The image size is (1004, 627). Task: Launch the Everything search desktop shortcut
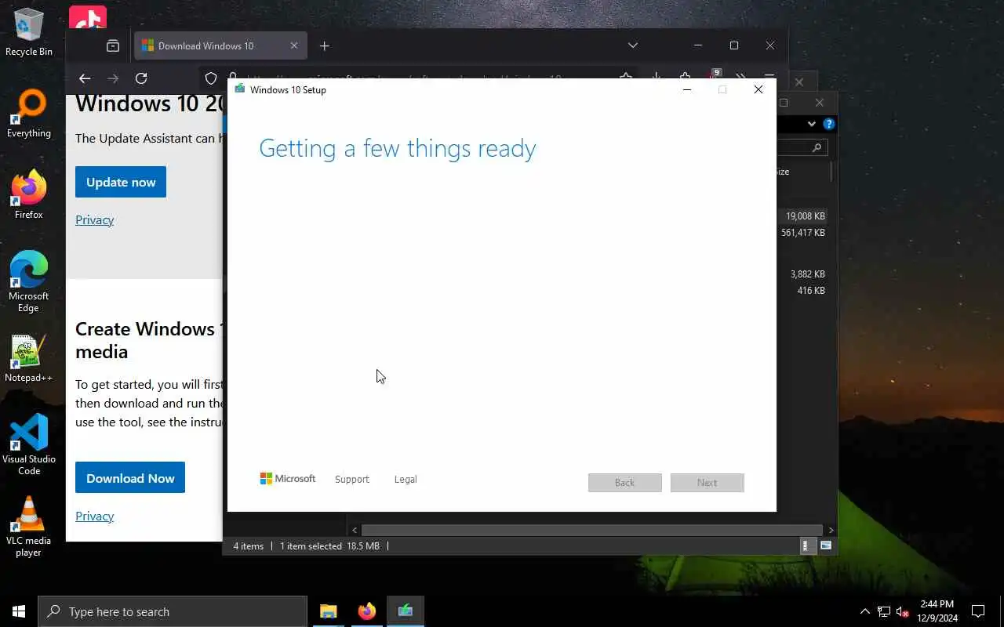click(x=29, y=114)
